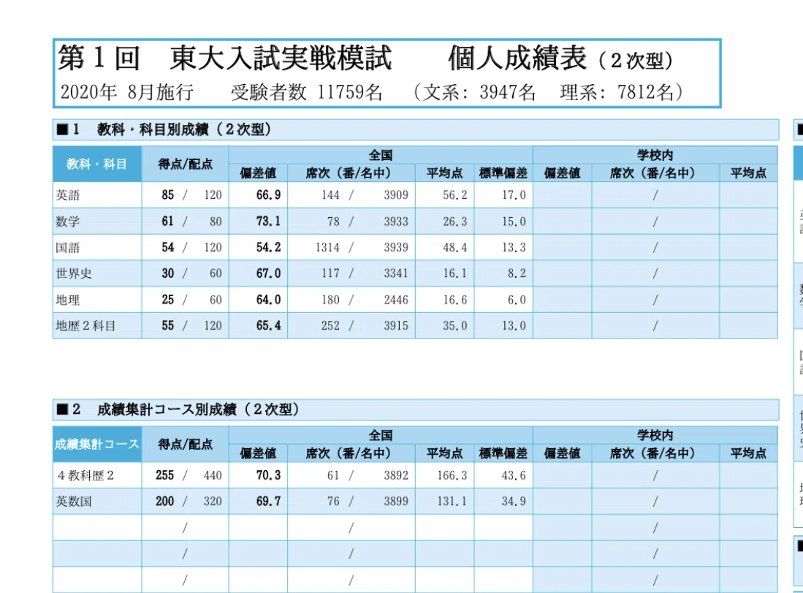Click the 国語 score 54
Viewport: 803px width, 593px height.
click(168, 248)
